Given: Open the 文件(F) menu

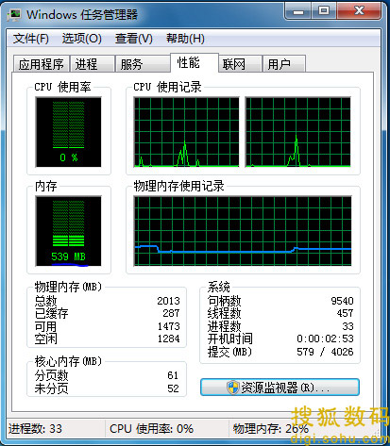Looking at the screenshot, I should [x=31, y=39].
